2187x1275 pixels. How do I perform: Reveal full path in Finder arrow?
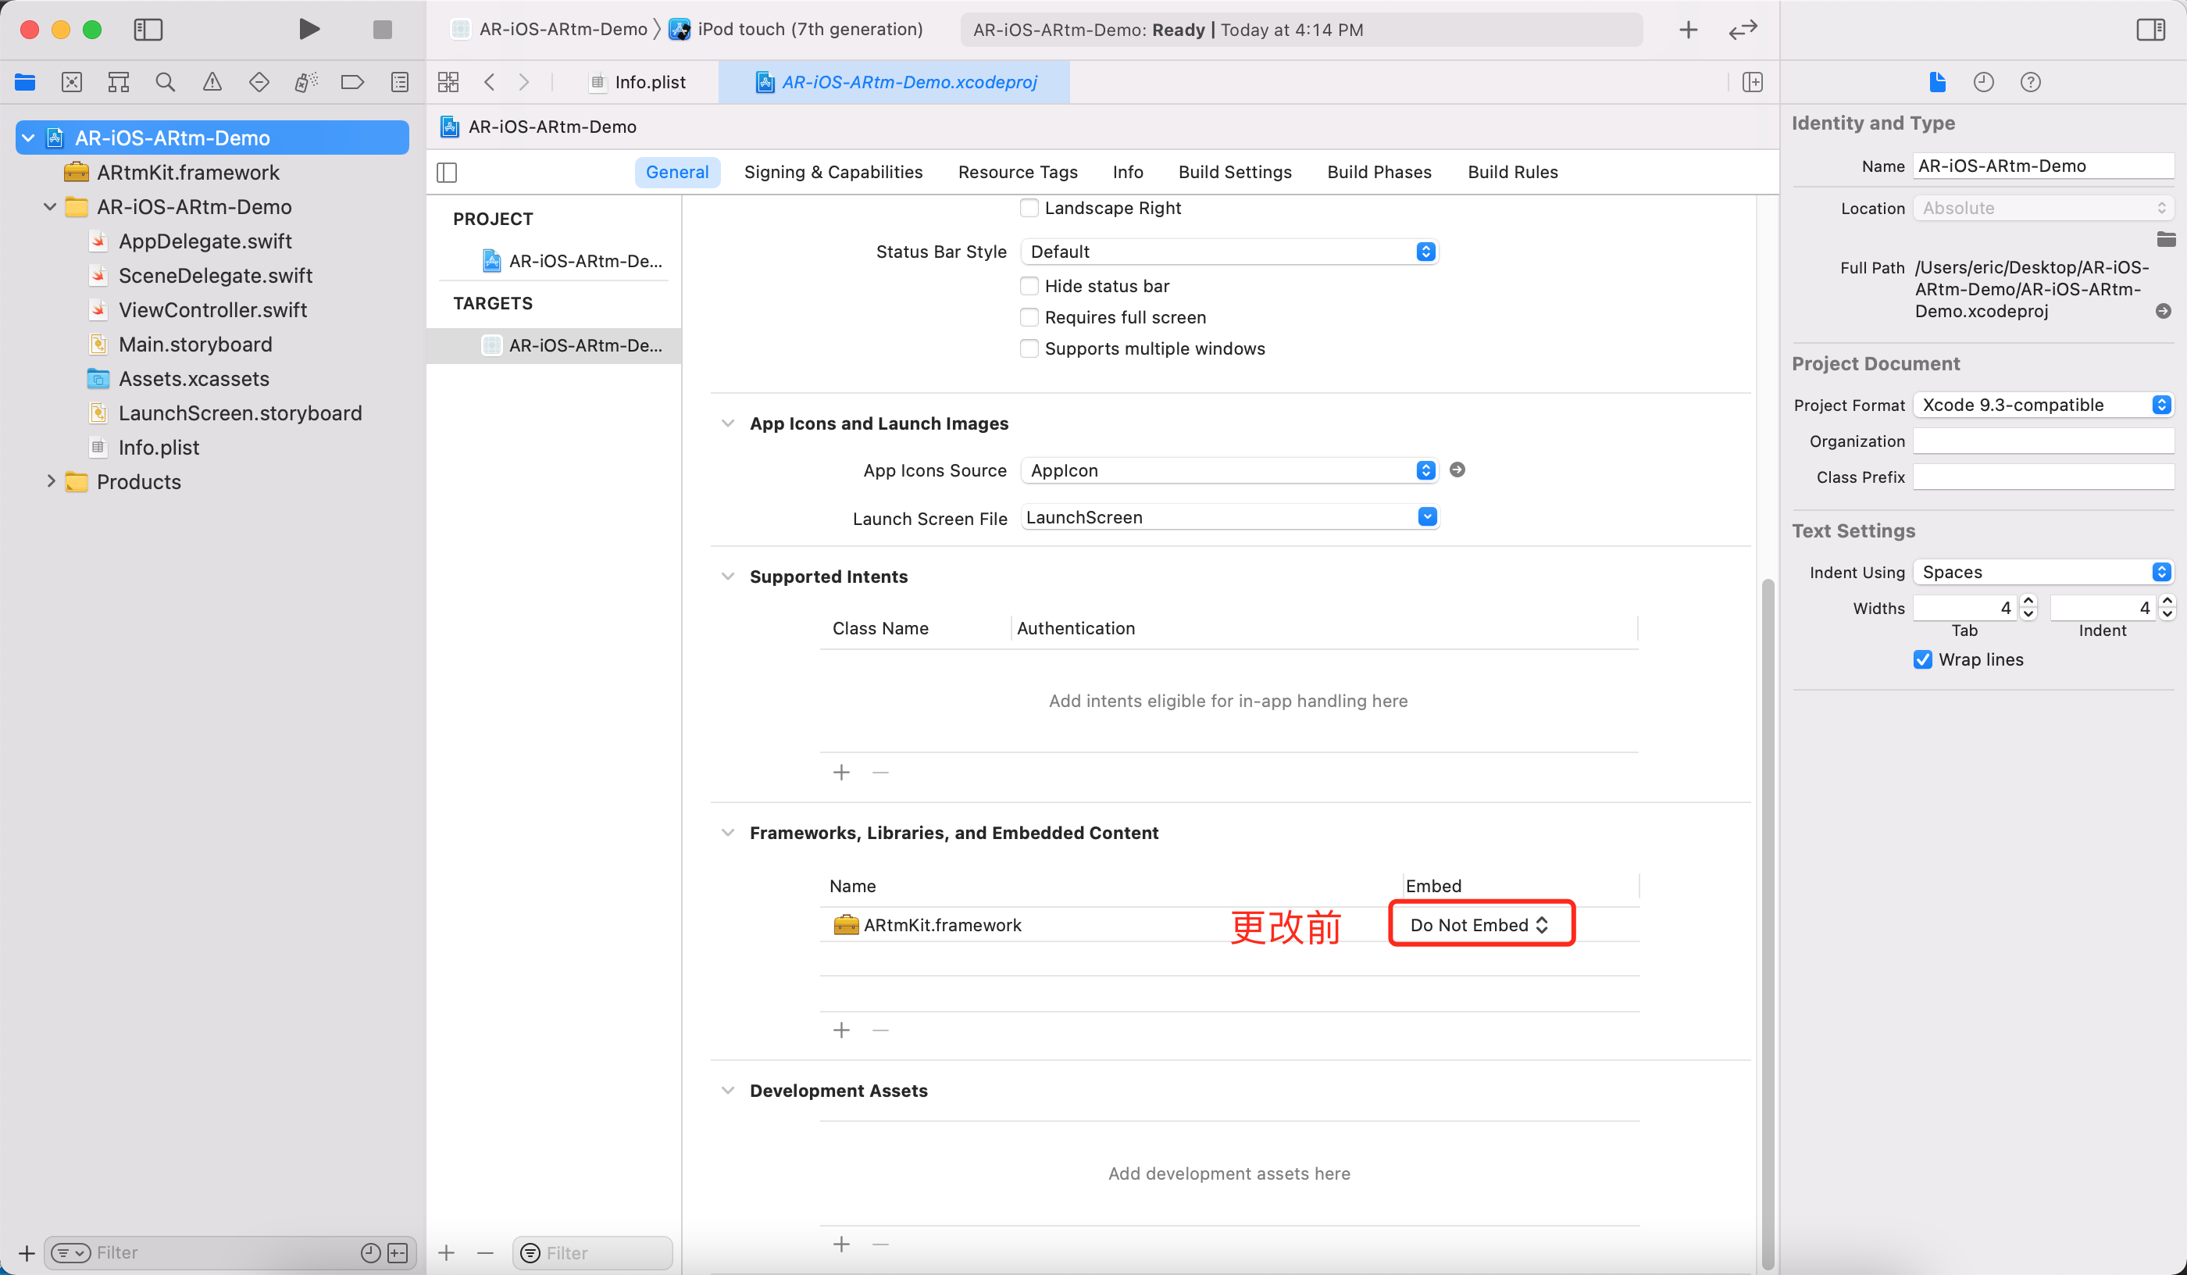pos(2164,311)
